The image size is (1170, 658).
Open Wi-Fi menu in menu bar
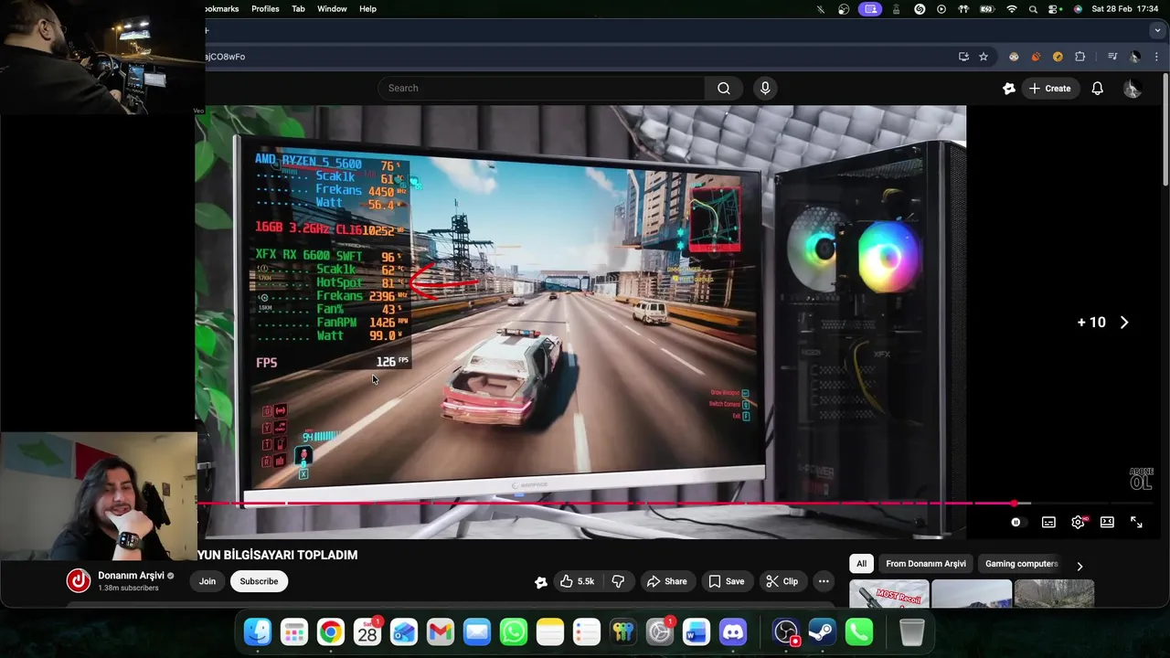(1011, 9)
